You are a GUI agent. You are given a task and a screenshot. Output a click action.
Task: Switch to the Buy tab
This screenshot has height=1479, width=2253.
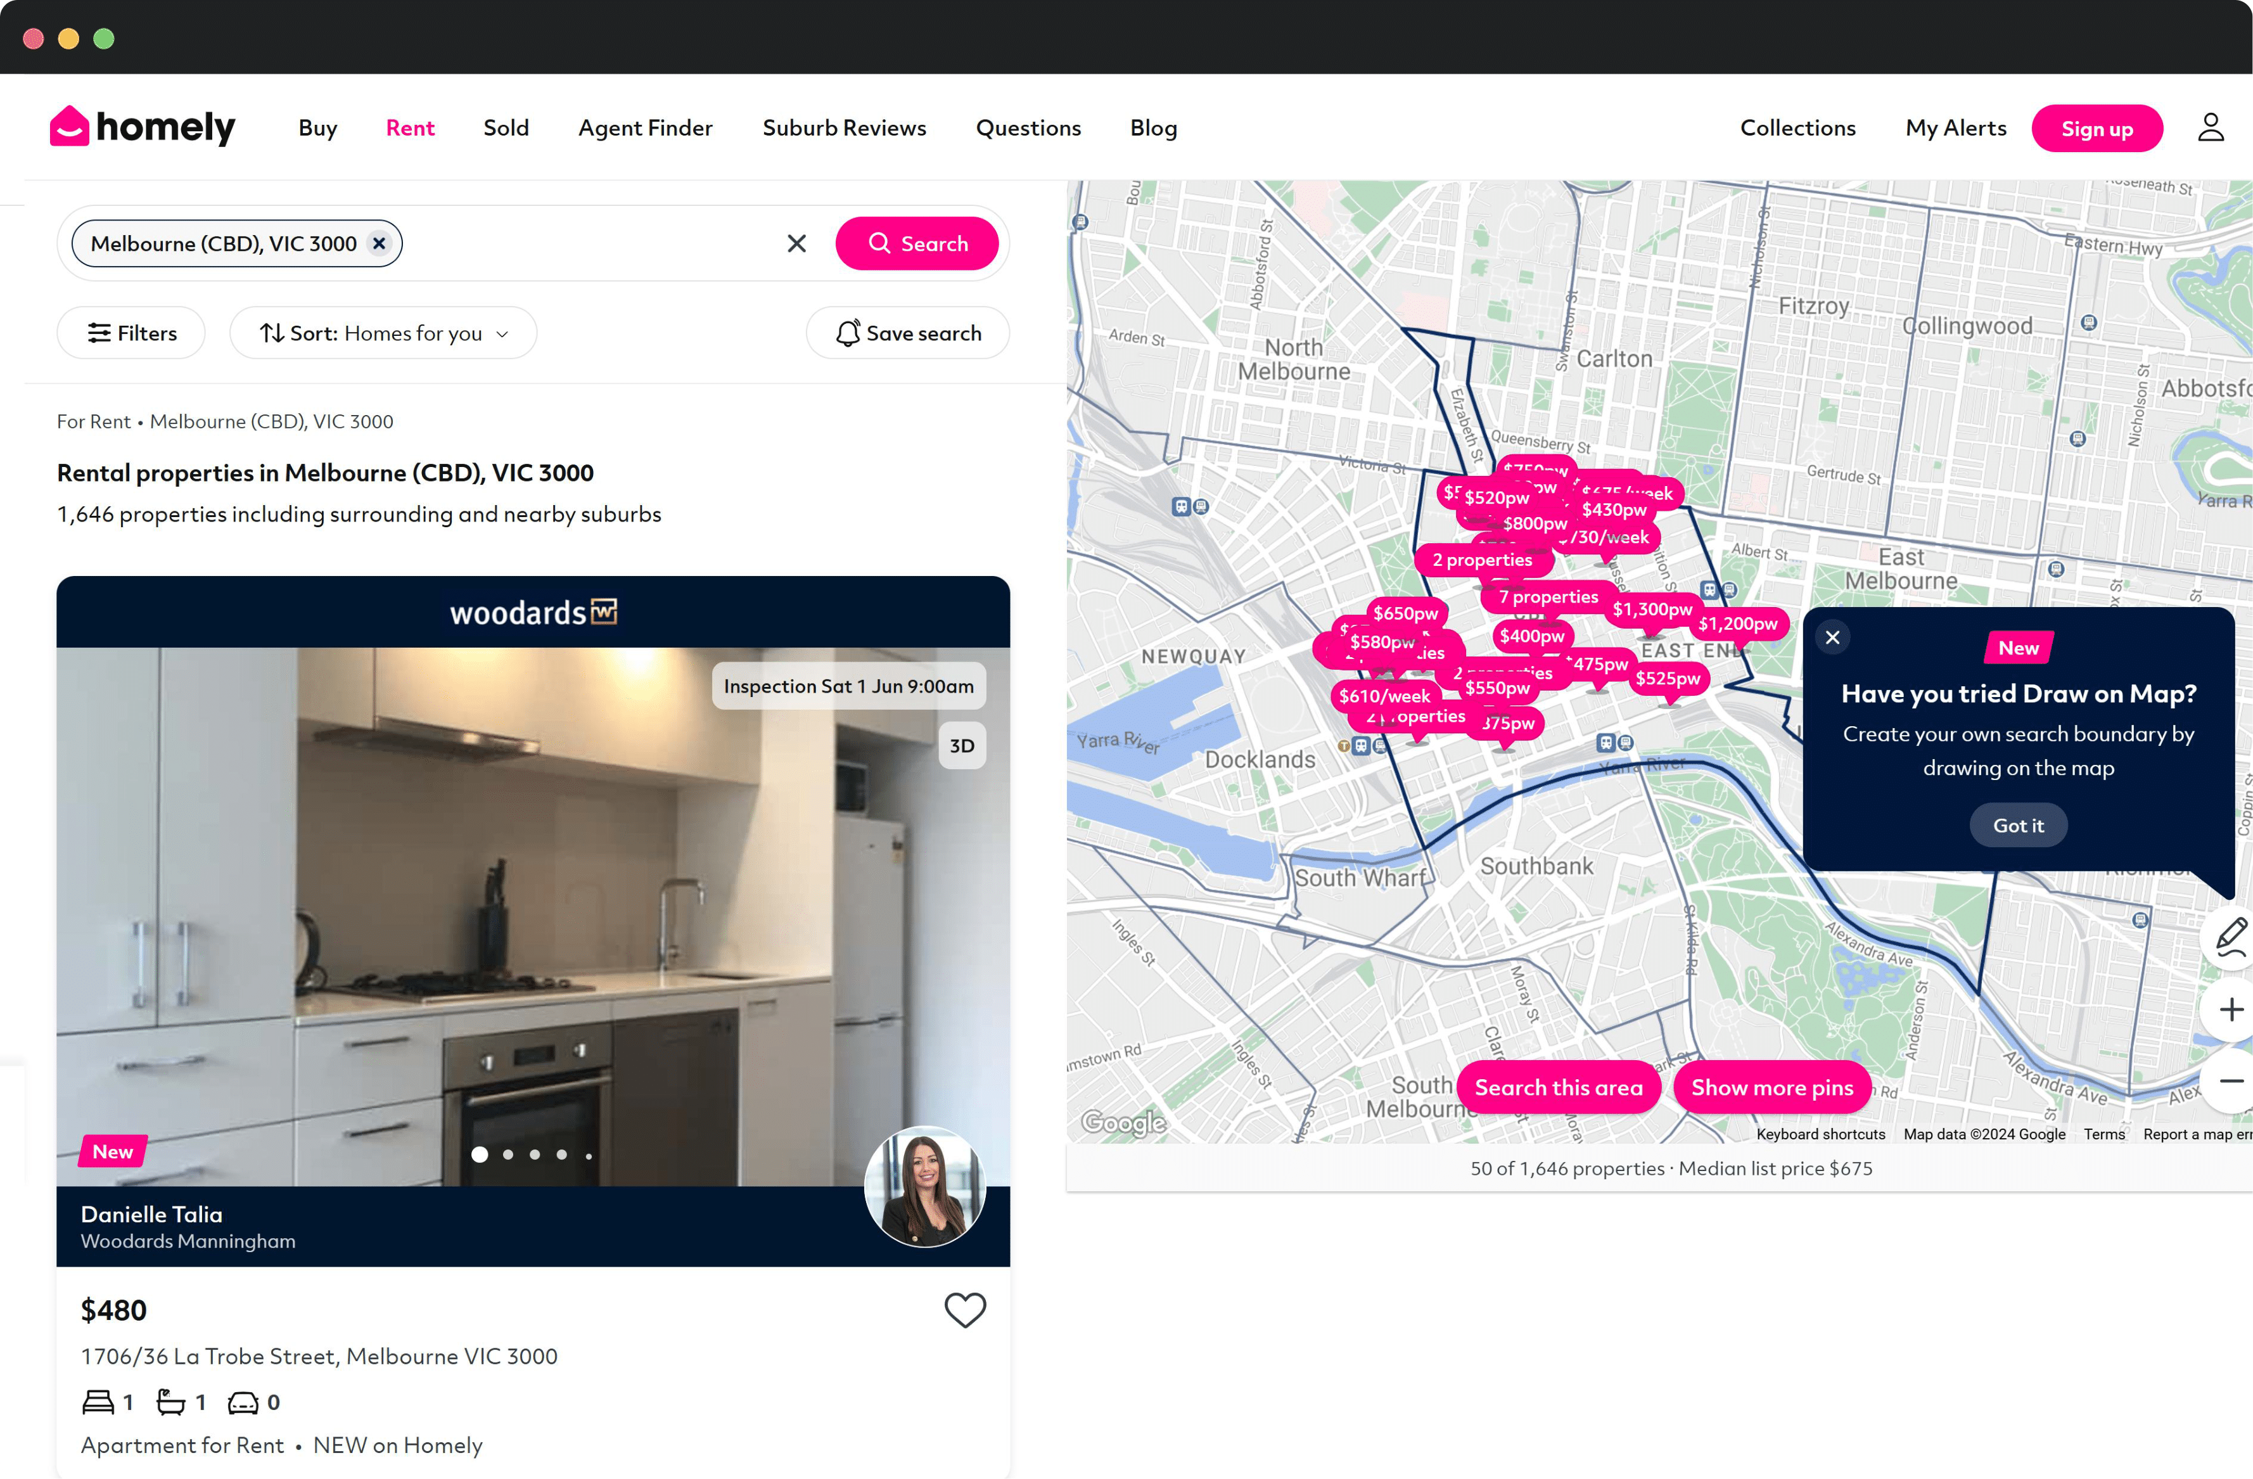pyautogui.click(x=317, y=128)
